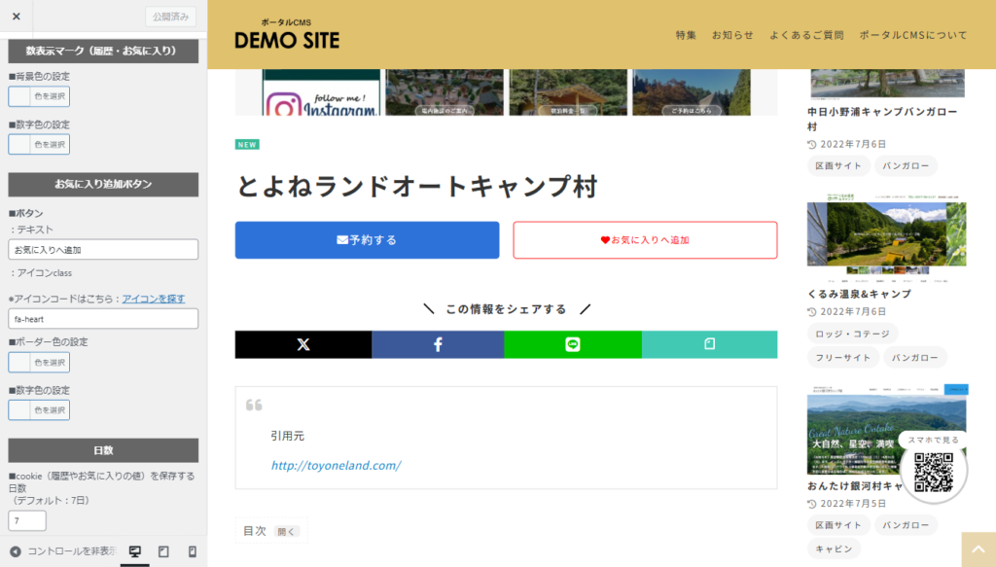Edit the お気に入りへ追加 button text field
The height and width of the screenshot is (567, 996).
point(103,250)
